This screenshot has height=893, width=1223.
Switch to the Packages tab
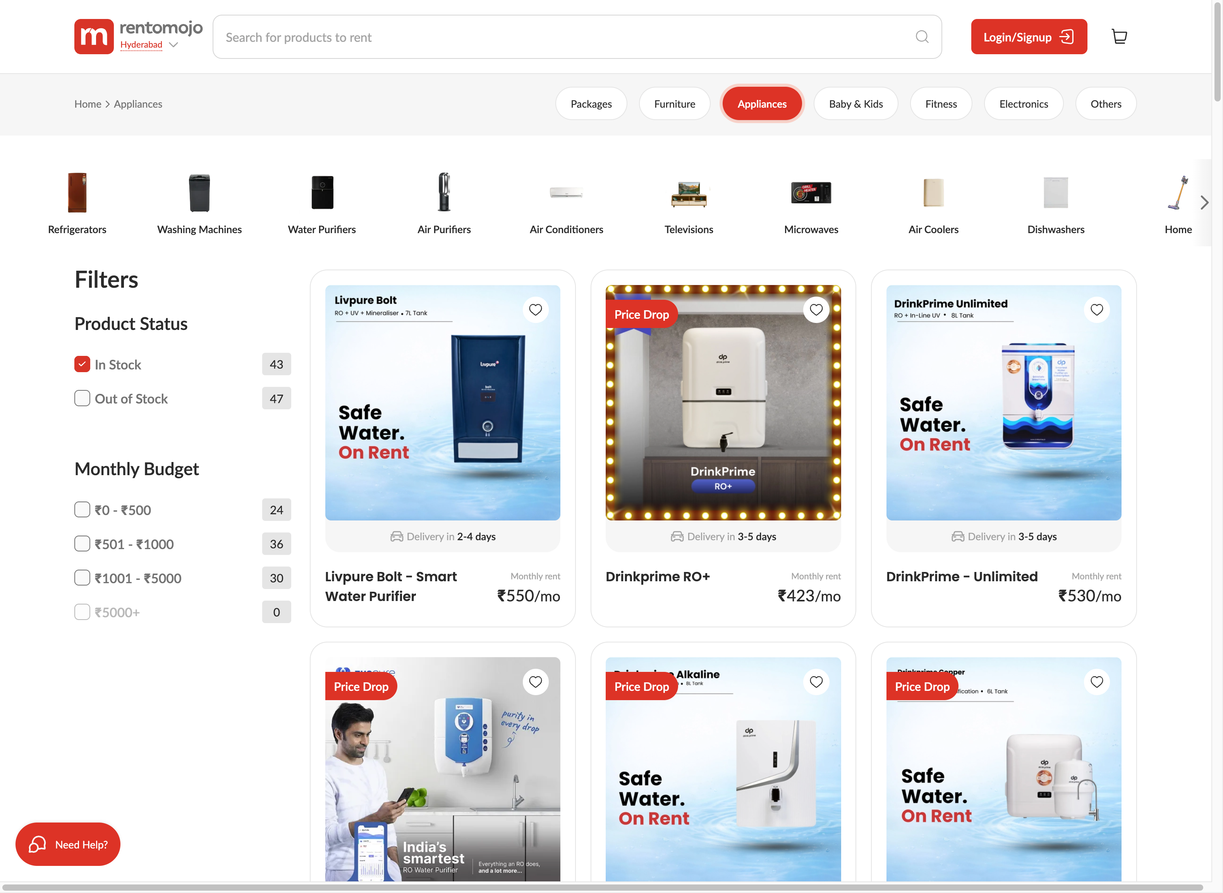[x=591, y=104]
